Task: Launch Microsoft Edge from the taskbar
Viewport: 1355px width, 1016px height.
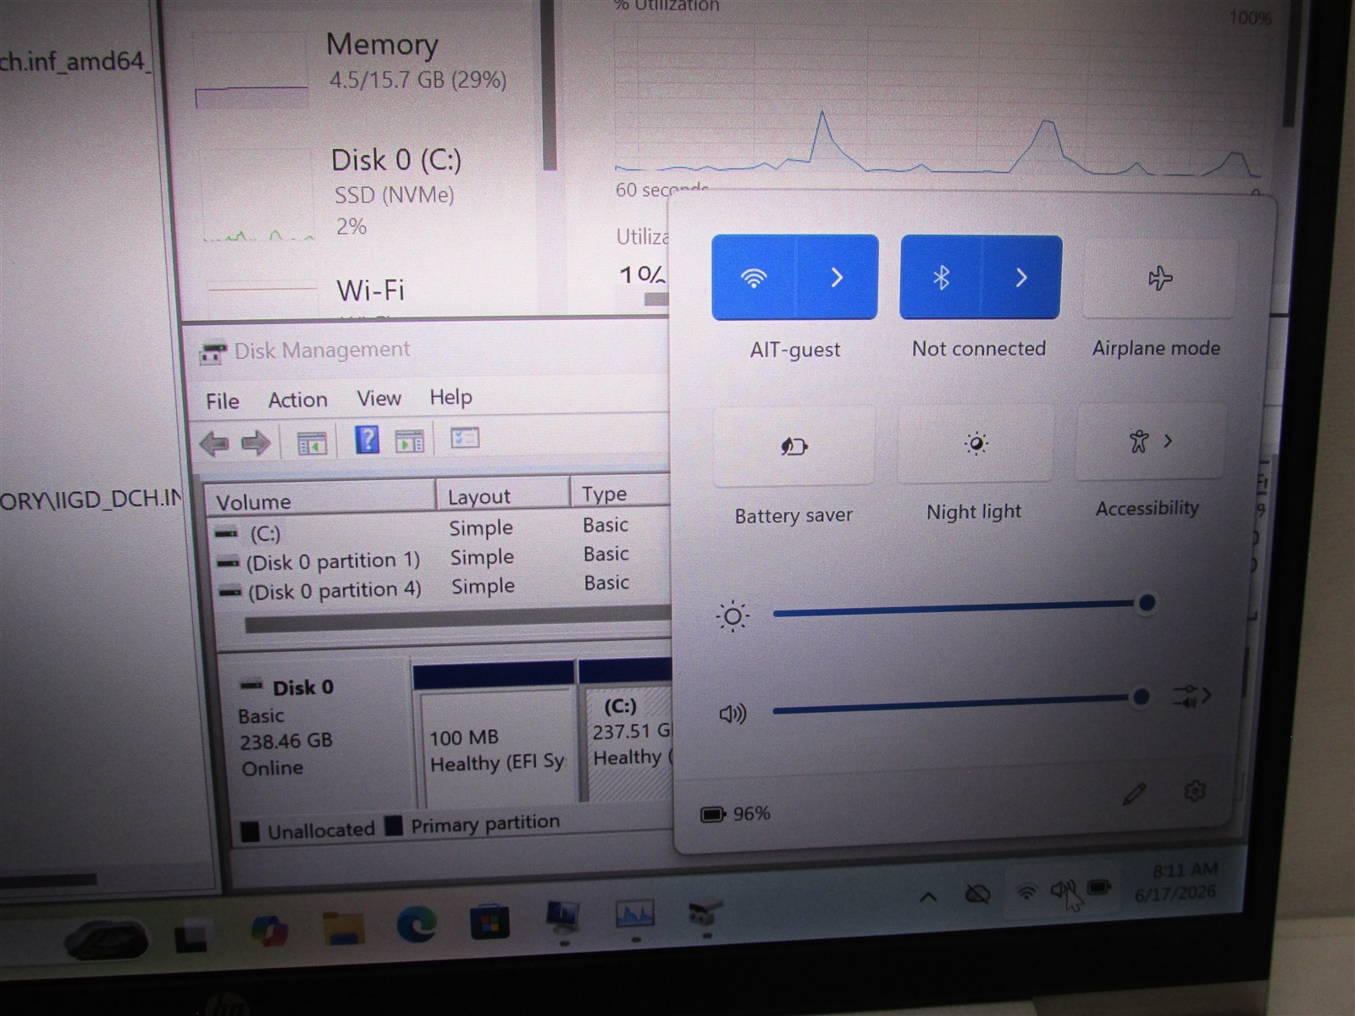Action: pyautogui.click(x=416, y=924)
